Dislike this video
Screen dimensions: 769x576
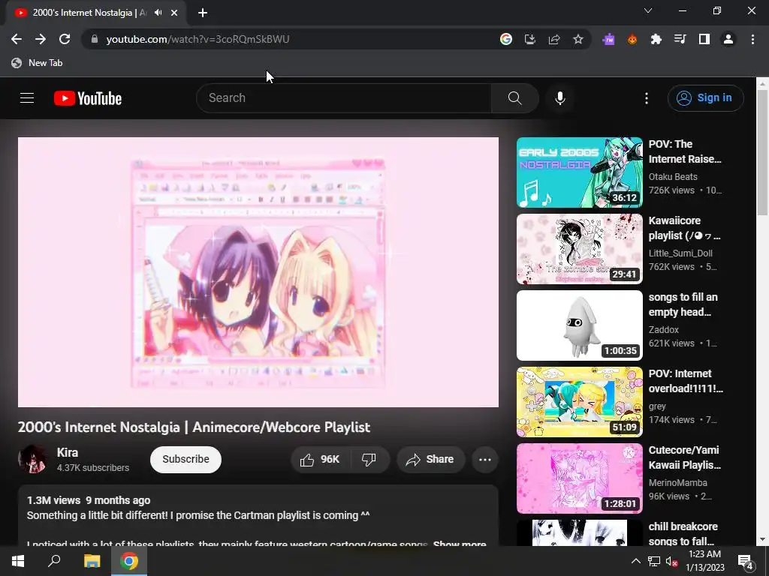tap(369, 460)
